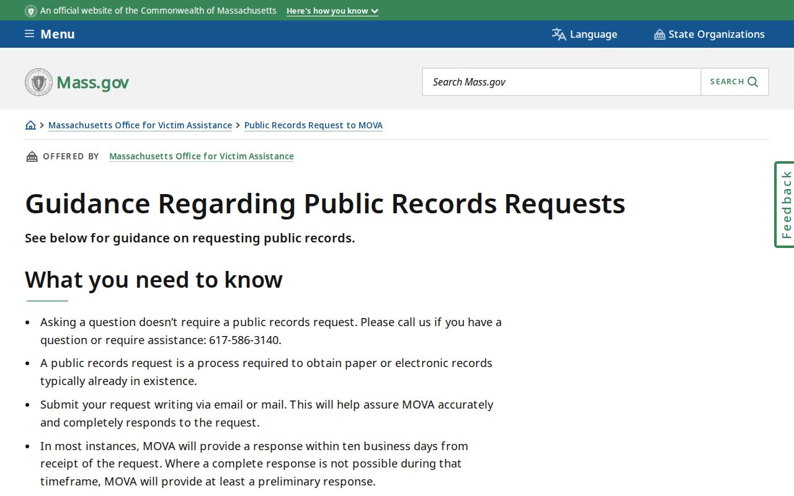This screenshot has width=794, height=496.
Task: Open the Feedback tab on the right edge
Action: pyautogui.click(x=785, y=205)
